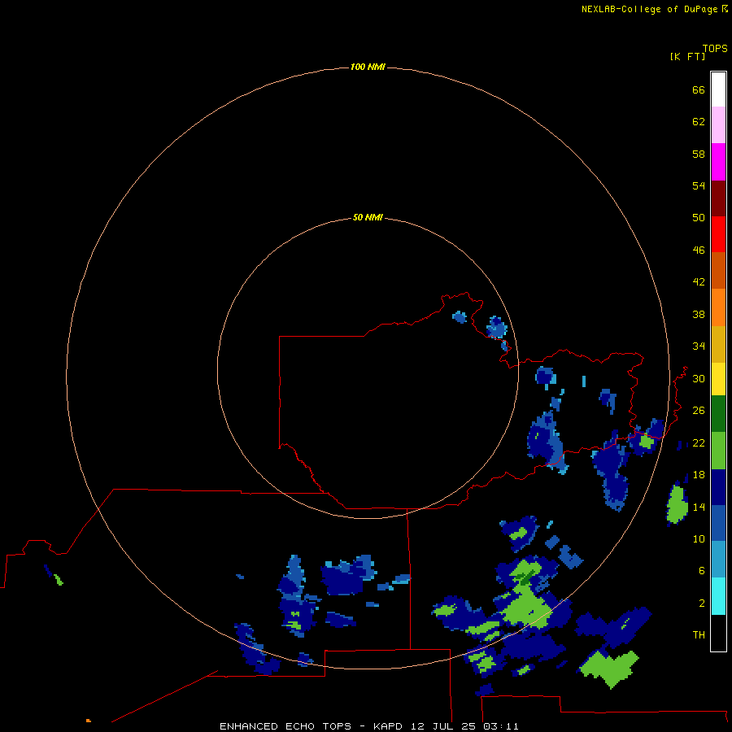Pick the medium blue legend swatch
Image resolution: width=732 pixels, height=732 pixels.
click(x=718, y=523)
